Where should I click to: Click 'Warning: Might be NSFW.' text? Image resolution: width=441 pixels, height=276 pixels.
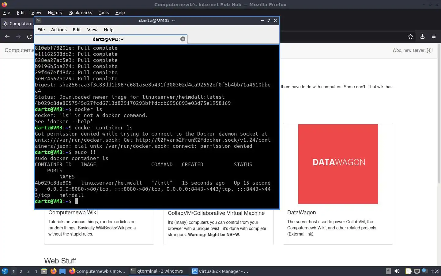[214, 235]
